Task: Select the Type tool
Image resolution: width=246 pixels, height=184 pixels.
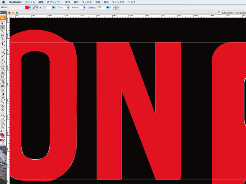Action: pos(3,44)
